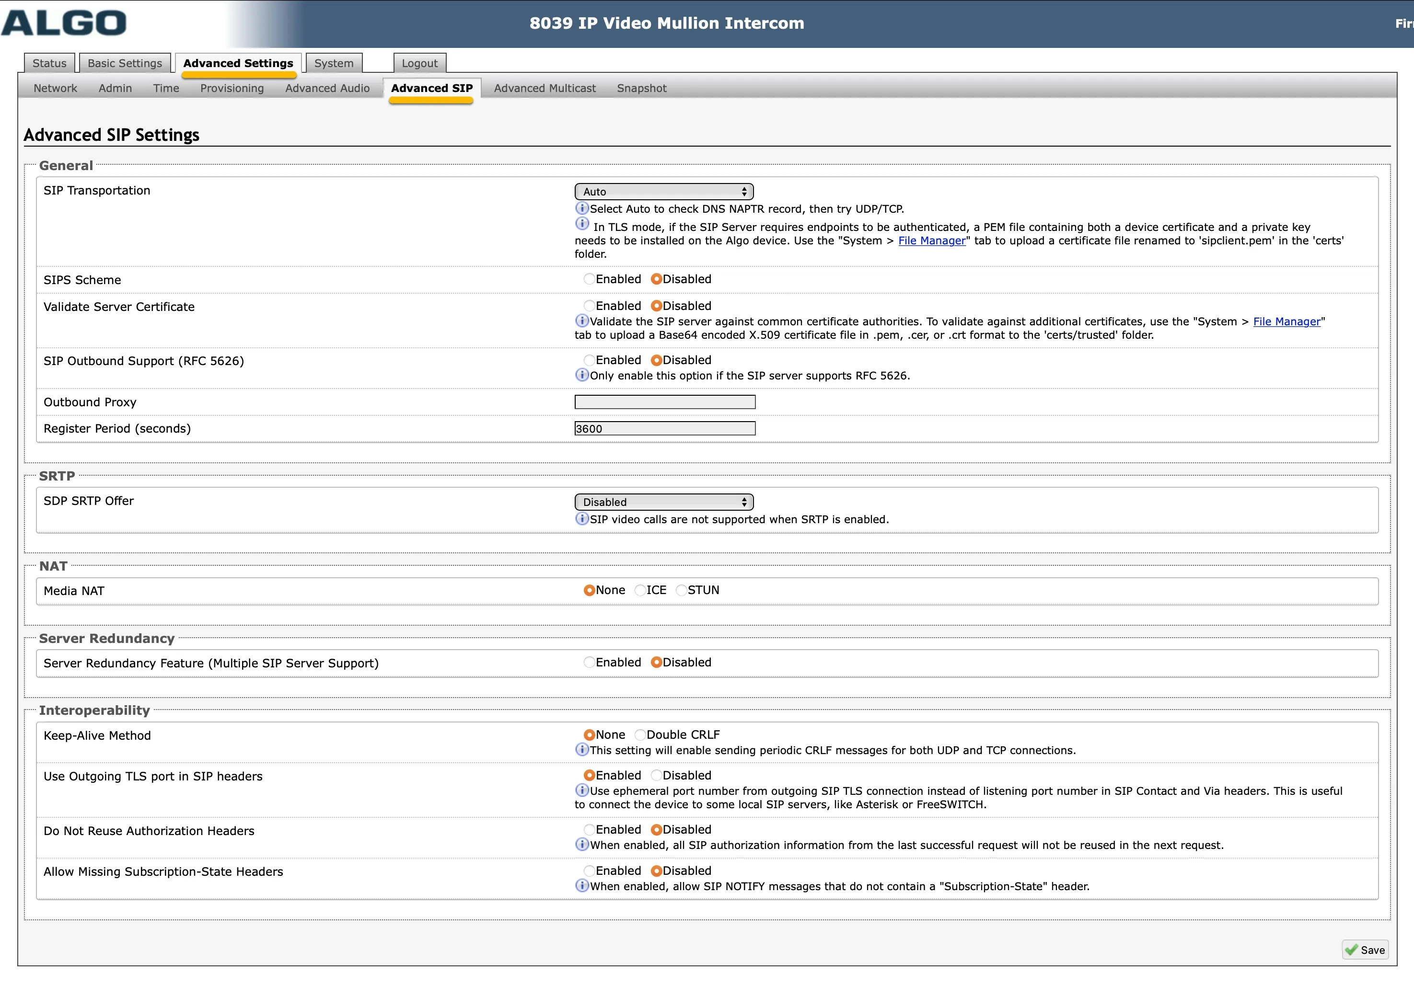Click the Save button
Screen dimensions: 1414x985
(x=1365, y=950)
